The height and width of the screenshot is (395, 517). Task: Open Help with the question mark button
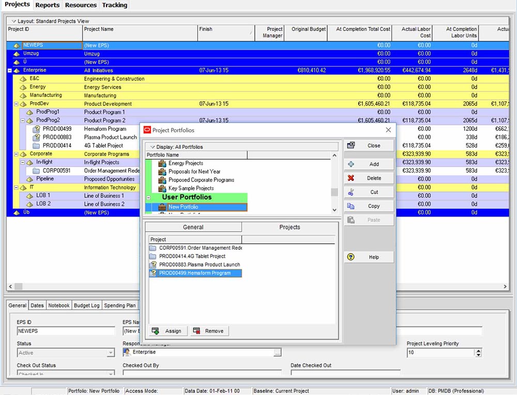[x=369, y=257]
